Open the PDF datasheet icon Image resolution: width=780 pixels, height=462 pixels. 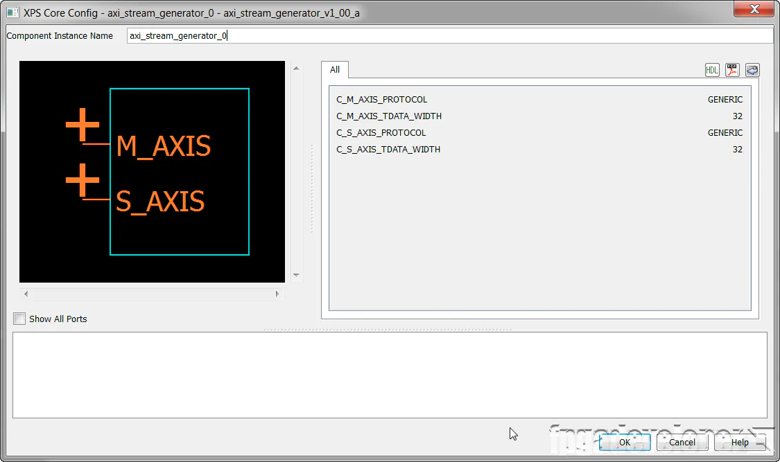tap(732, 70)
